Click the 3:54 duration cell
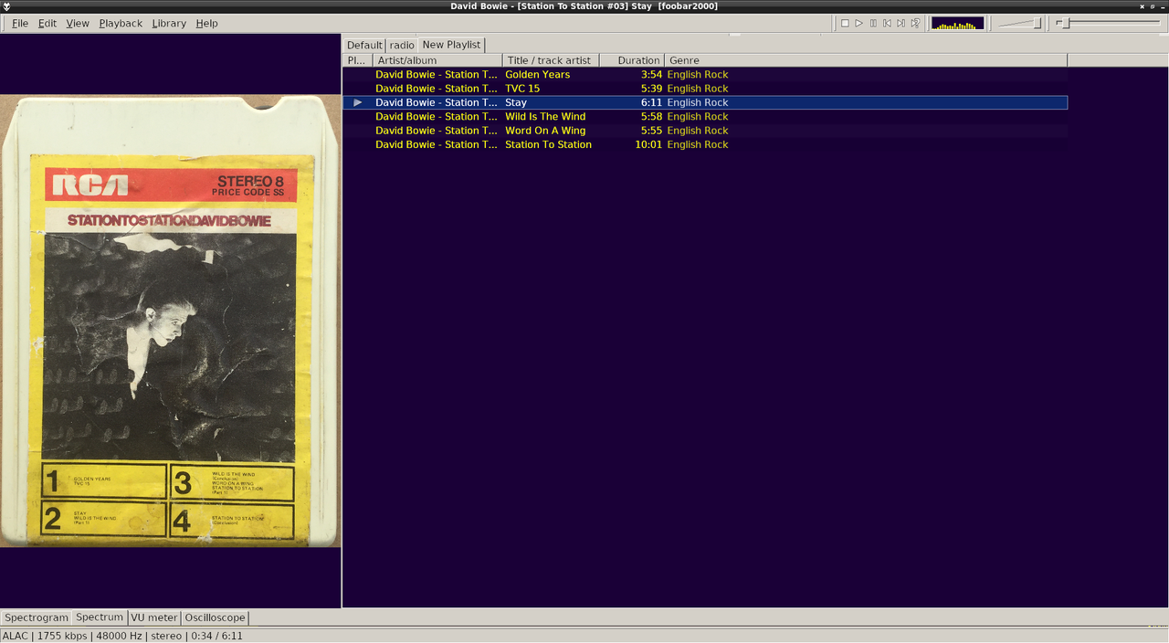Viewport: 1169px width, 643px height. click(x=651, y=75)
